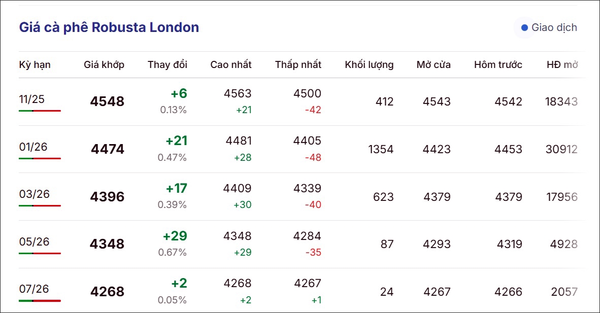The width and height of the screenshot is (600, 313).
Task: Click the Giao dịch trading indicator label
Action: click(554, 27)
